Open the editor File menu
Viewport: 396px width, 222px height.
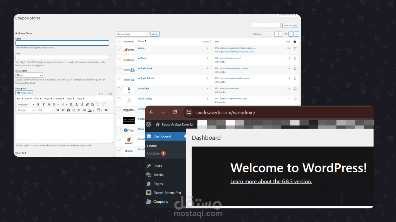tap(20, 99)
